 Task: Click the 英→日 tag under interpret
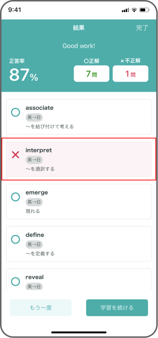[34, 160]
